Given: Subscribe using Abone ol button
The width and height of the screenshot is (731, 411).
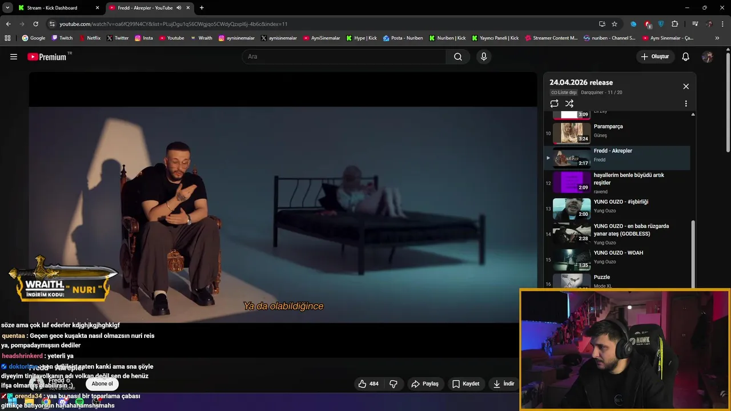Looking at the screenshot, I should [102, 384].
